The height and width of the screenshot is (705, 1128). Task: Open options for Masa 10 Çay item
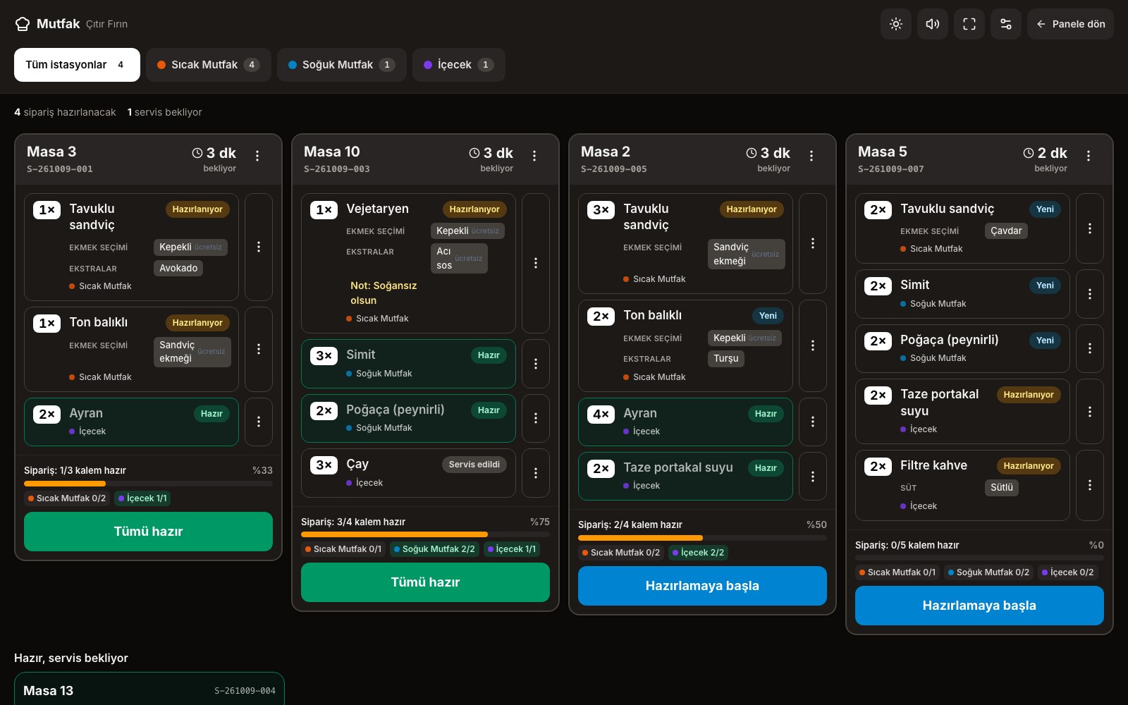click(536, 473)
